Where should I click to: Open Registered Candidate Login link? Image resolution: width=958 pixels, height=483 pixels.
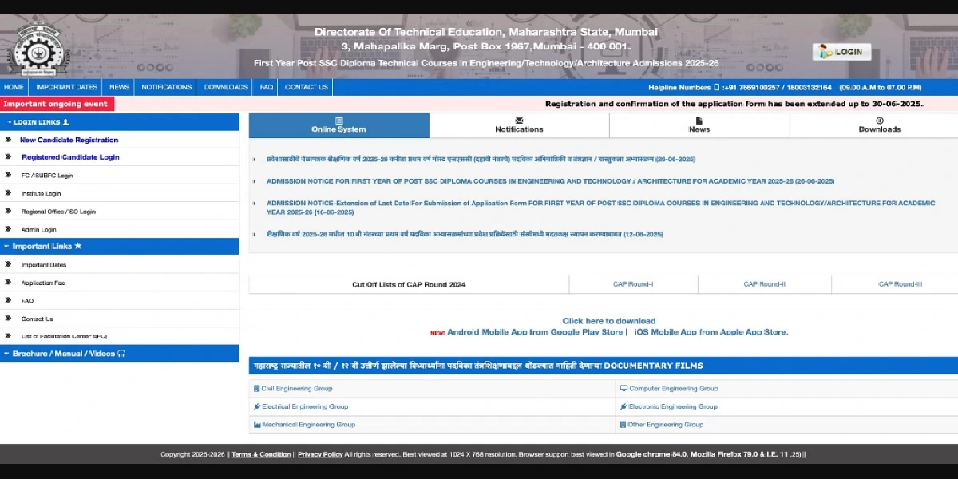[x=70, y=157]
